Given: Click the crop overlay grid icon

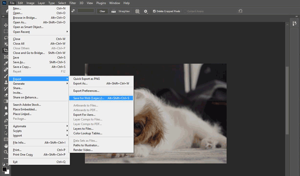Looking at the screenshot, I should click(x=137, y=11).
